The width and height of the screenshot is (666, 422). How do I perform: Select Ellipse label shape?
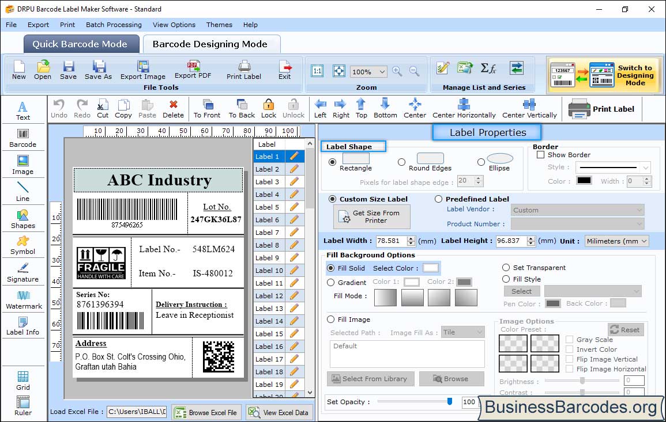481,162
